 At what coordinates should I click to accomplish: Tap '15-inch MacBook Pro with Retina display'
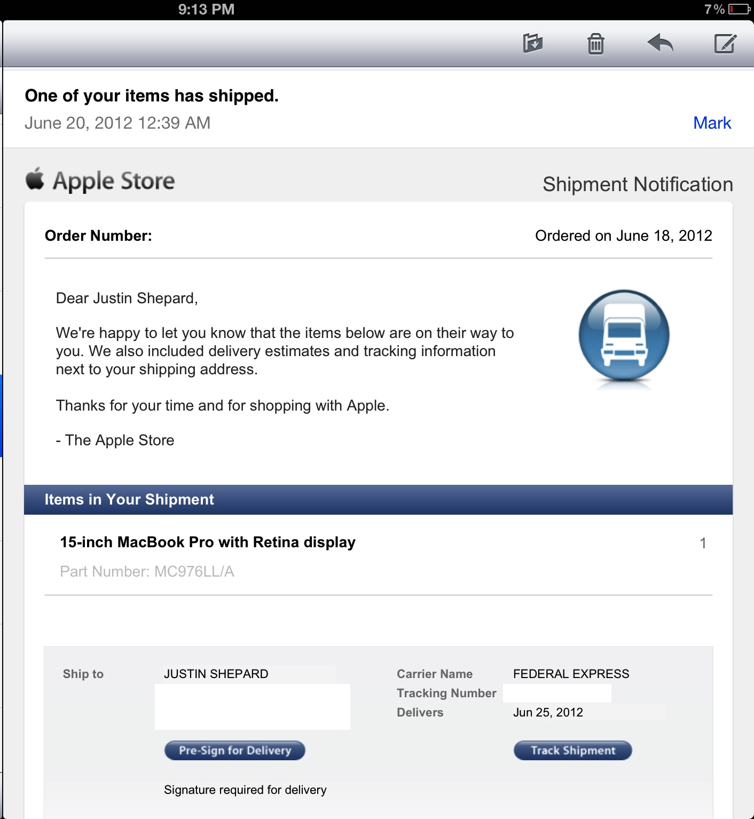point(208,542)
